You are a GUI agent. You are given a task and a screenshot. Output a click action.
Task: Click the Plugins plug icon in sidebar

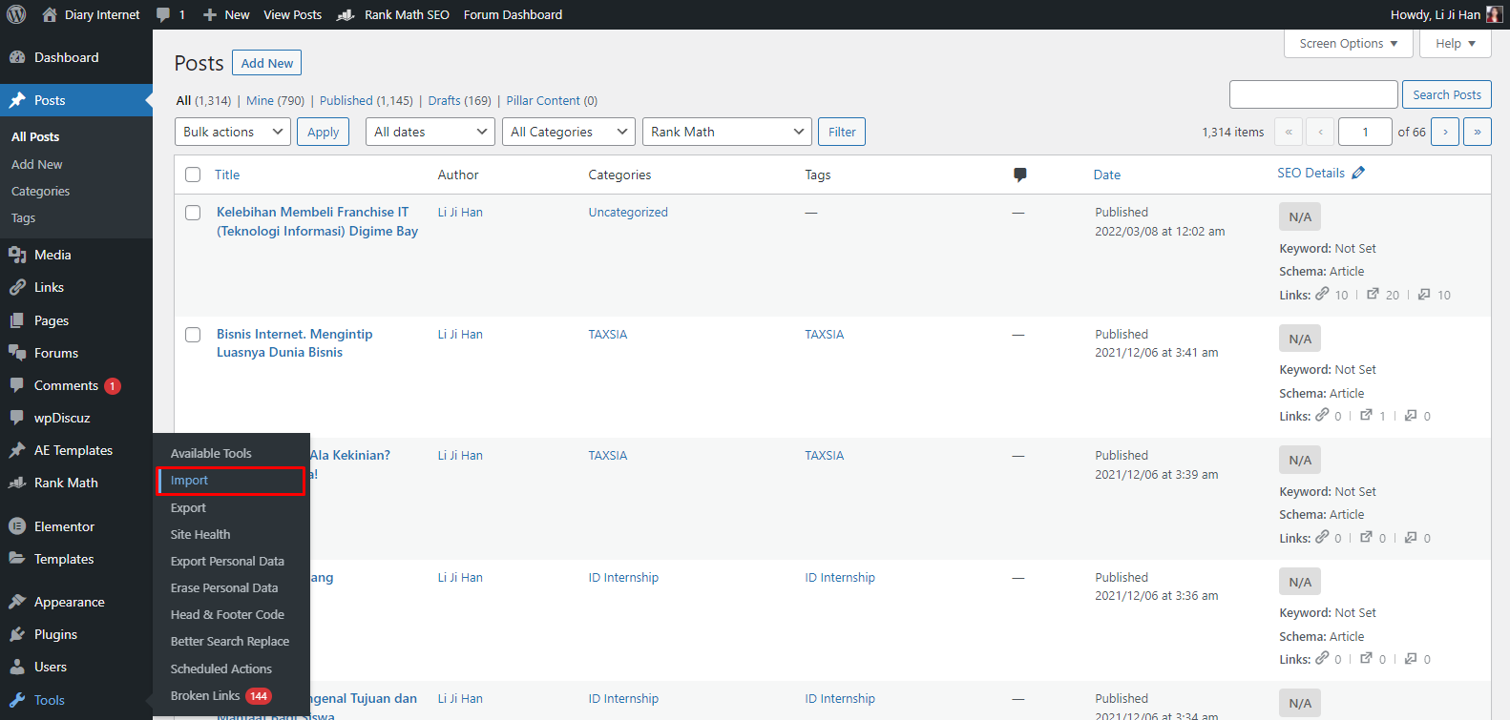pyautogui.click(x=17, y=634)
